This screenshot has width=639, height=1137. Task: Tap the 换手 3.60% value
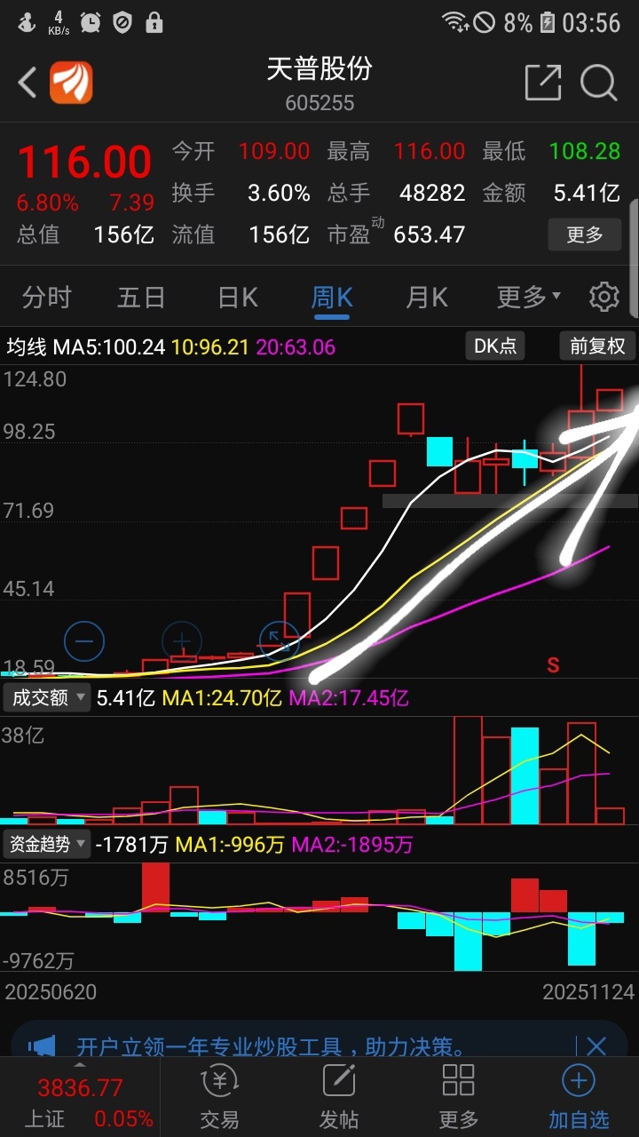(x=279, y=193)
